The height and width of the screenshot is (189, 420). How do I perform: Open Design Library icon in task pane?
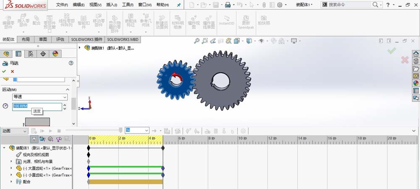(416, 61)
